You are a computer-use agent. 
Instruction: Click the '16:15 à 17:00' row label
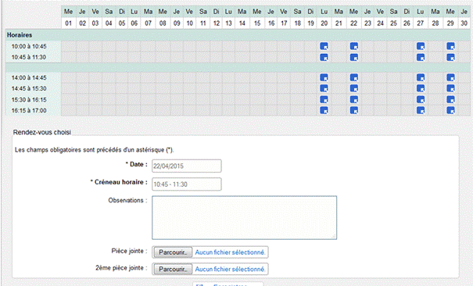pyautogui.click(x=29, y=110)
